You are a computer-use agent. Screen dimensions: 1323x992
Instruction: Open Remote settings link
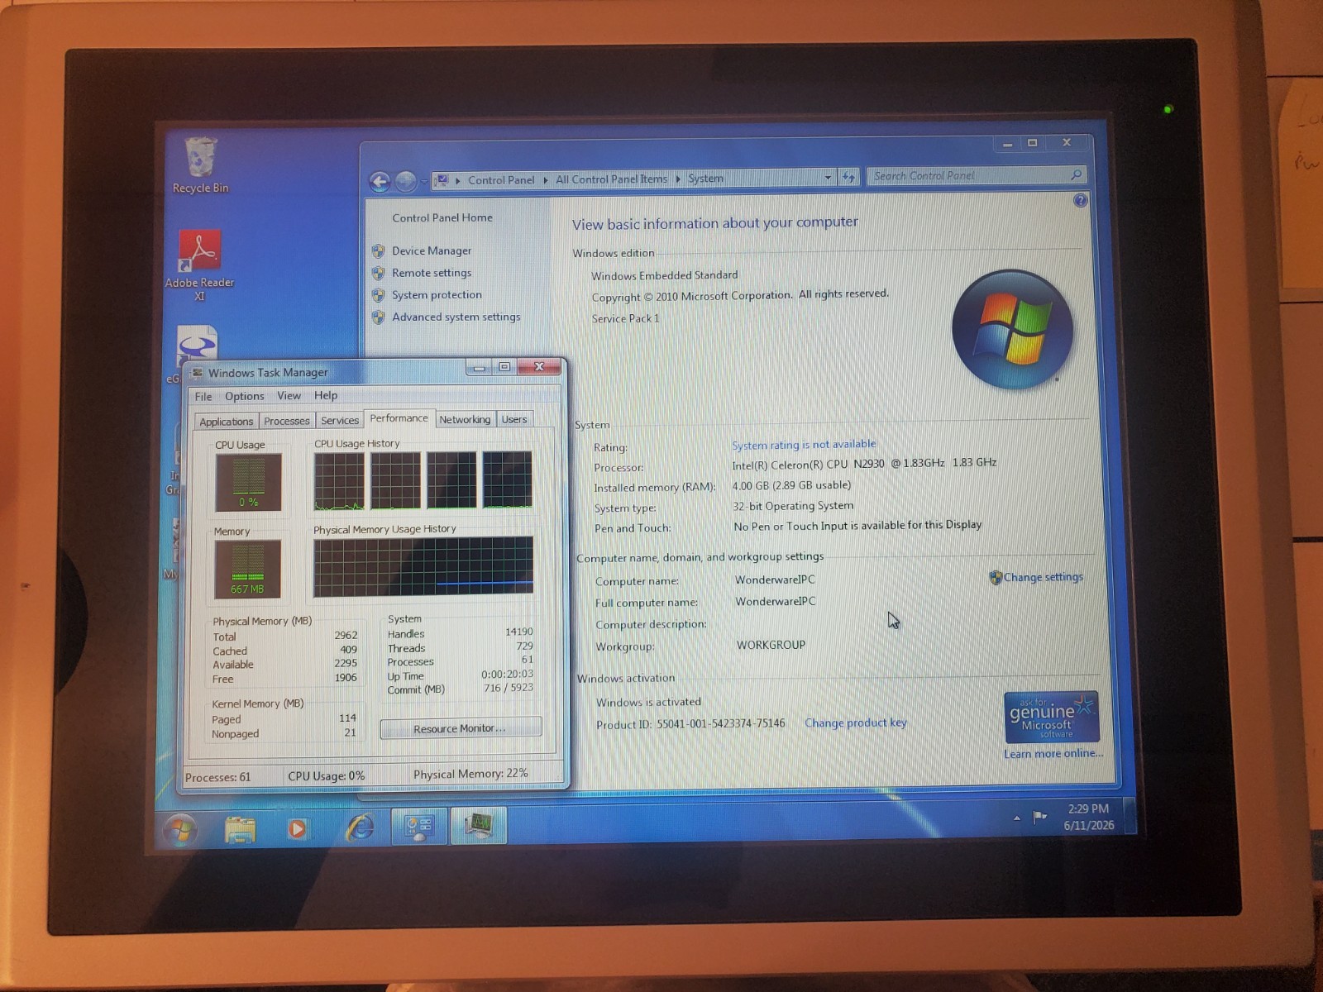432,273
